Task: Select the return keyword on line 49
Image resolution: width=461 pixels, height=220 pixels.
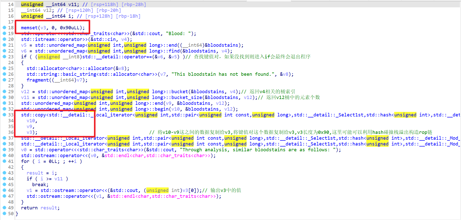Action: click(29, 208)
